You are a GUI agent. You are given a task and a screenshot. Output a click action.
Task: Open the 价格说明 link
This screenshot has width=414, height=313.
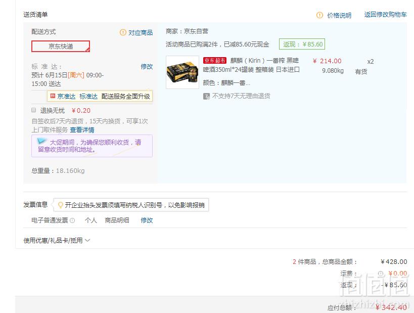339,15
